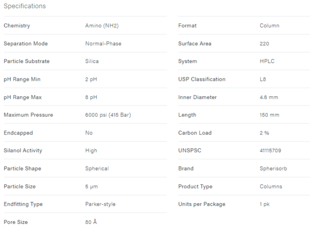This screenshot has height=229, width=310.
Task: Click the pH Range Min label
Action: click(x=22, y=80)
